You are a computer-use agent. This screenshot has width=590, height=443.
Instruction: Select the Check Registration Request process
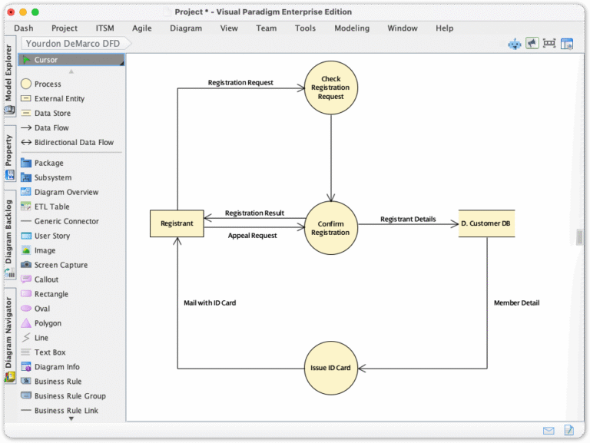pos(331,88)
